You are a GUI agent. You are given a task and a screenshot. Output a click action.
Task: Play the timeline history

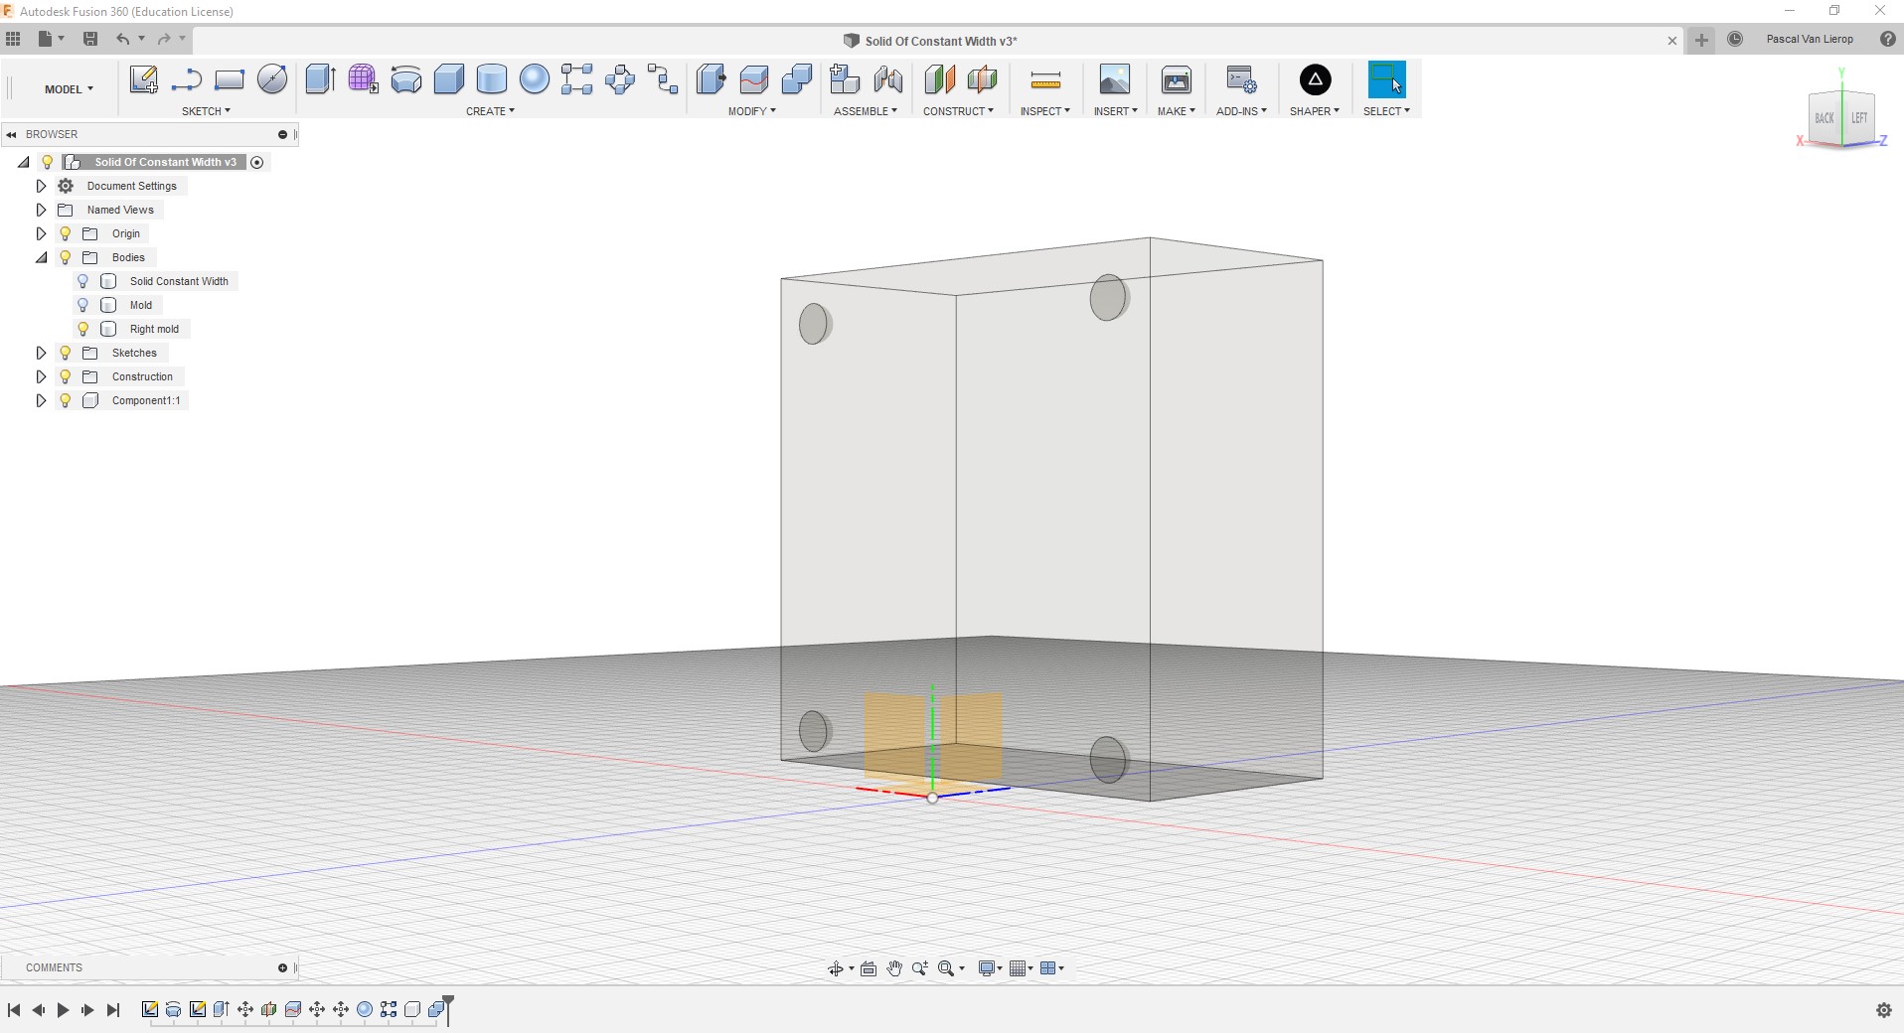(63, 1009)
